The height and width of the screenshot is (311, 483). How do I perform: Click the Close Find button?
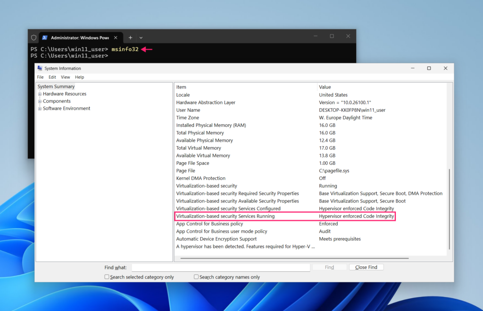click(x=366, y=267)
